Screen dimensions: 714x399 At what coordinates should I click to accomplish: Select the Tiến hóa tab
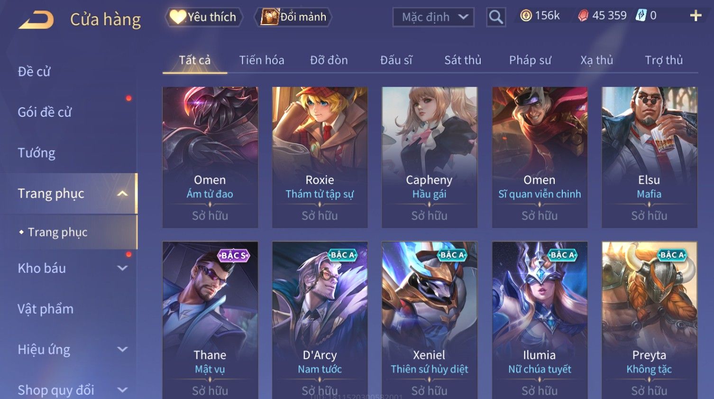(x=262, y=60)
